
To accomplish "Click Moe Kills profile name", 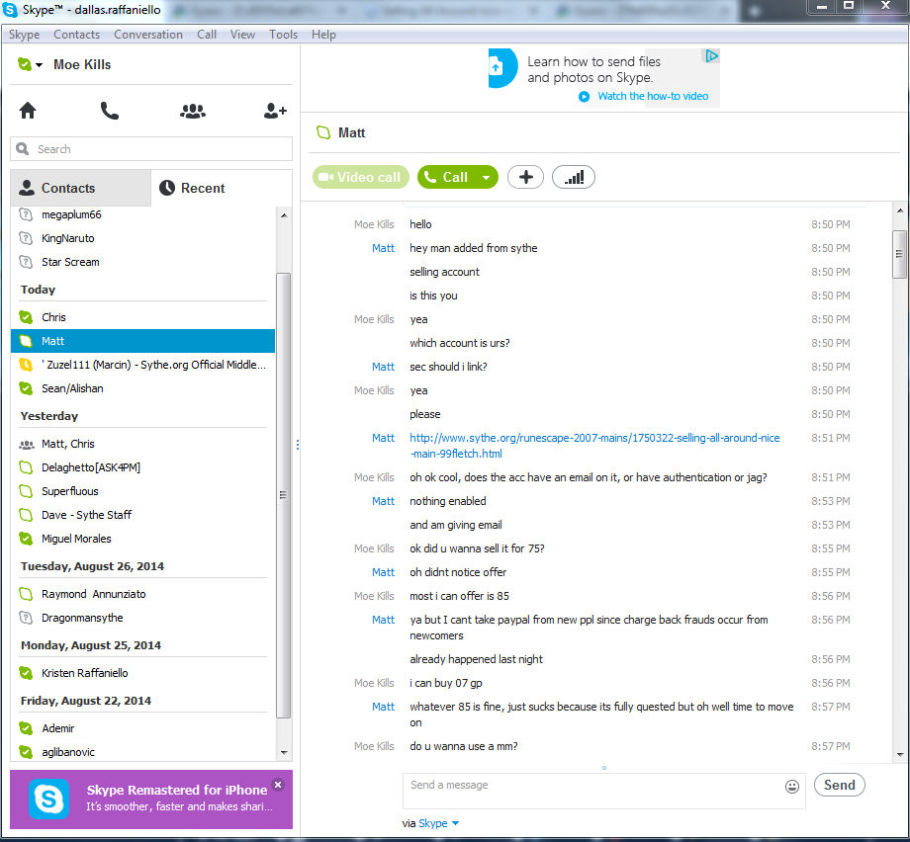I will pos(82,64).
